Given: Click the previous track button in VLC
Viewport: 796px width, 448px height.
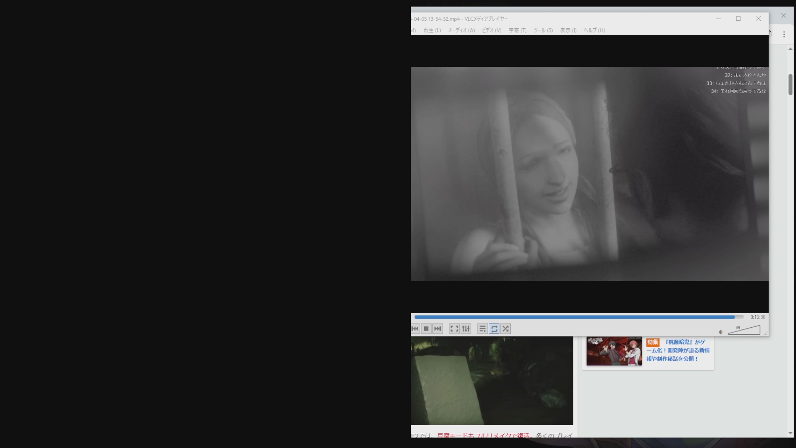Looking at the screenshot, I should (x=415, y=329).
